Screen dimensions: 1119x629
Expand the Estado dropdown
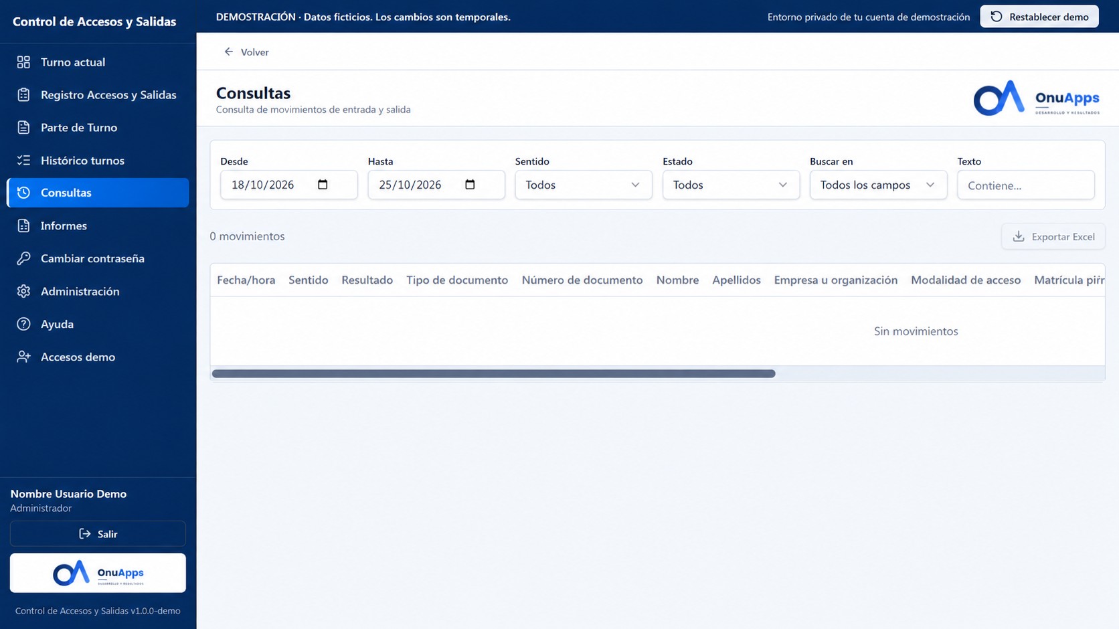point(731,185)
